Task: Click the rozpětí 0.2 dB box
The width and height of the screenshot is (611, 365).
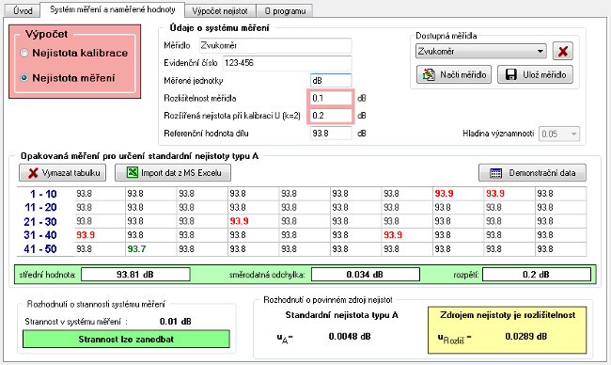Action: click(x=536, y=274)
